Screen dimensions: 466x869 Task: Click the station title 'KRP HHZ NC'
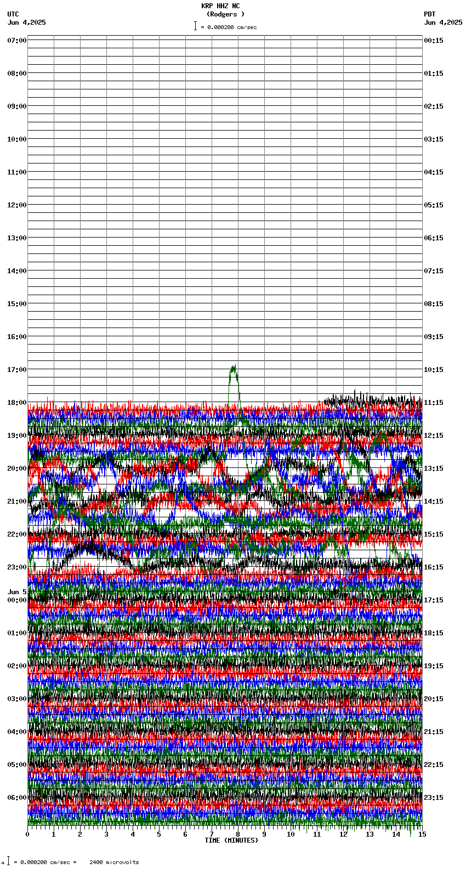pos(220,6)
